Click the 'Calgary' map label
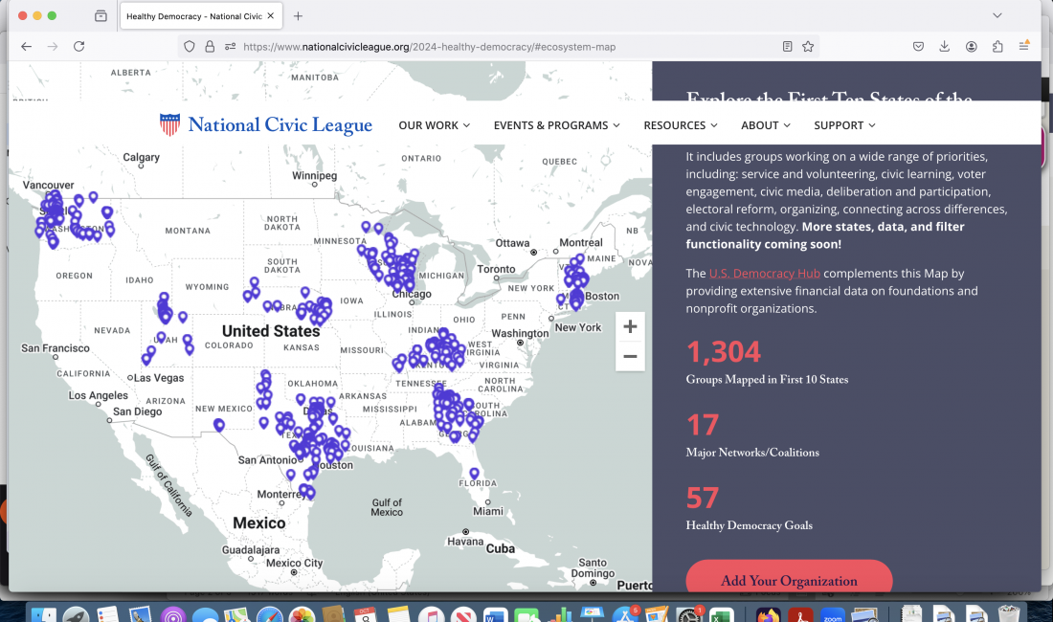The image size is (1053, 622). coord(141,157)
